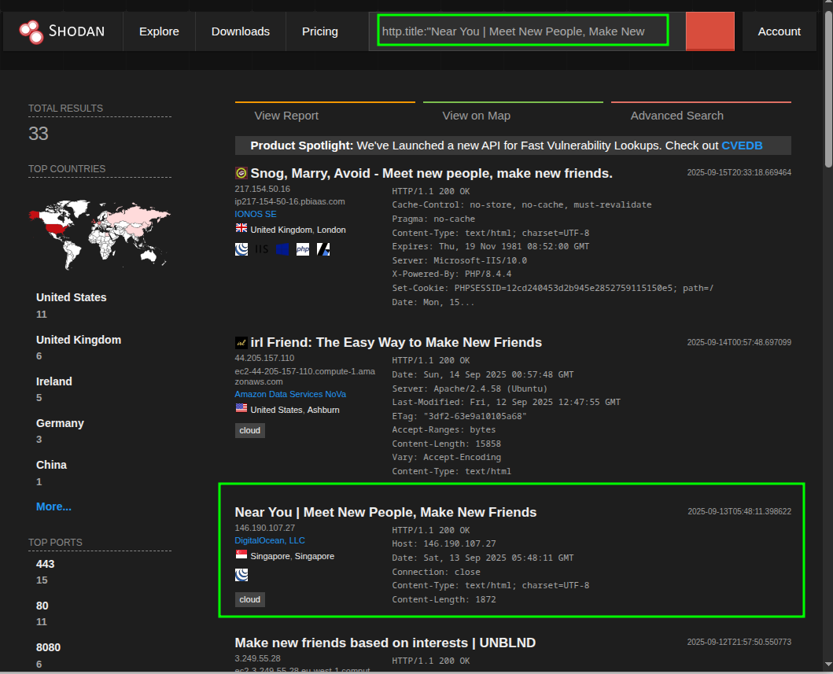
Task: Click the IIS technology icon
Action: click(261, 249)
